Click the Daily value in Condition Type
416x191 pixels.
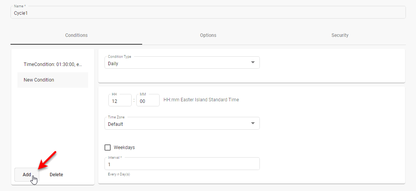click(113, 64)
